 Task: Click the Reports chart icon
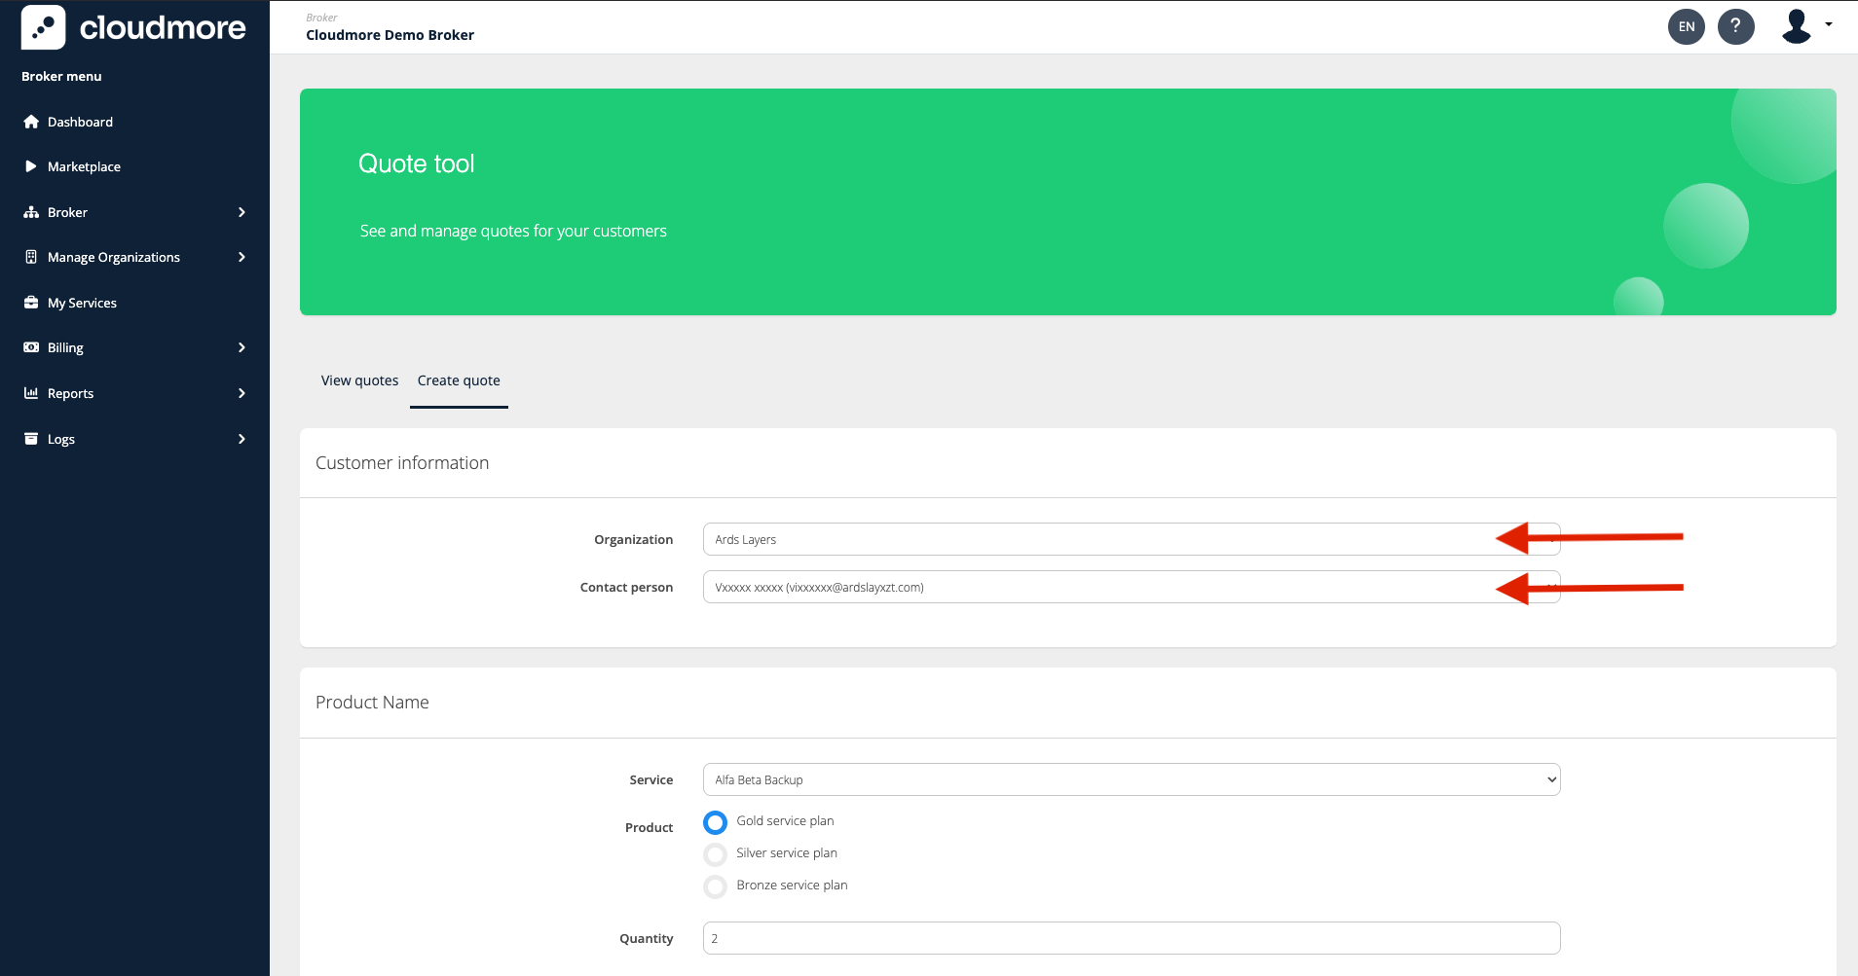(x=31, y=393)
